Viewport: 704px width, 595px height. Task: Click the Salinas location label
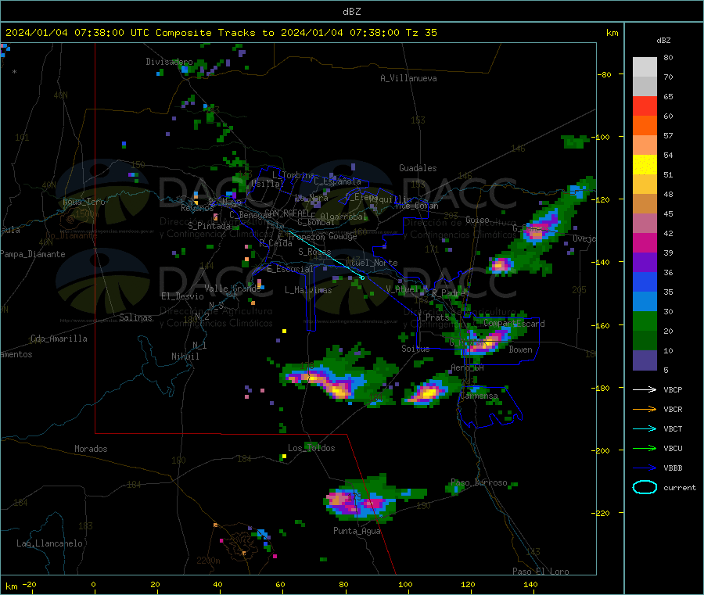coord(135,317)
